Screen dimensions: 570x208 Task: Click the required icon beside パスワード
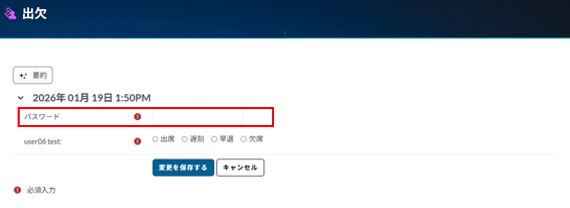tap(137, 117)
